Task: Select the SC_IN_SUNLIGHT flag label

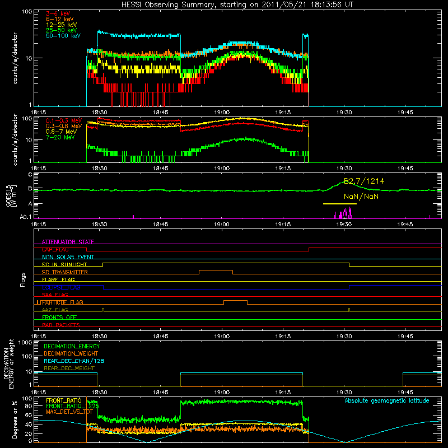Action: 64,264
